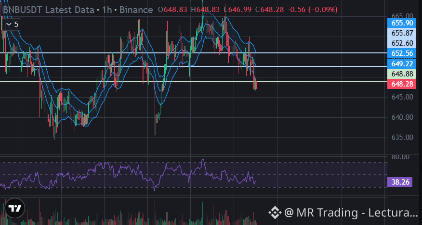Click the low value L646.99
This screenshot has width=422, height=225.
(x=238, y=10)
